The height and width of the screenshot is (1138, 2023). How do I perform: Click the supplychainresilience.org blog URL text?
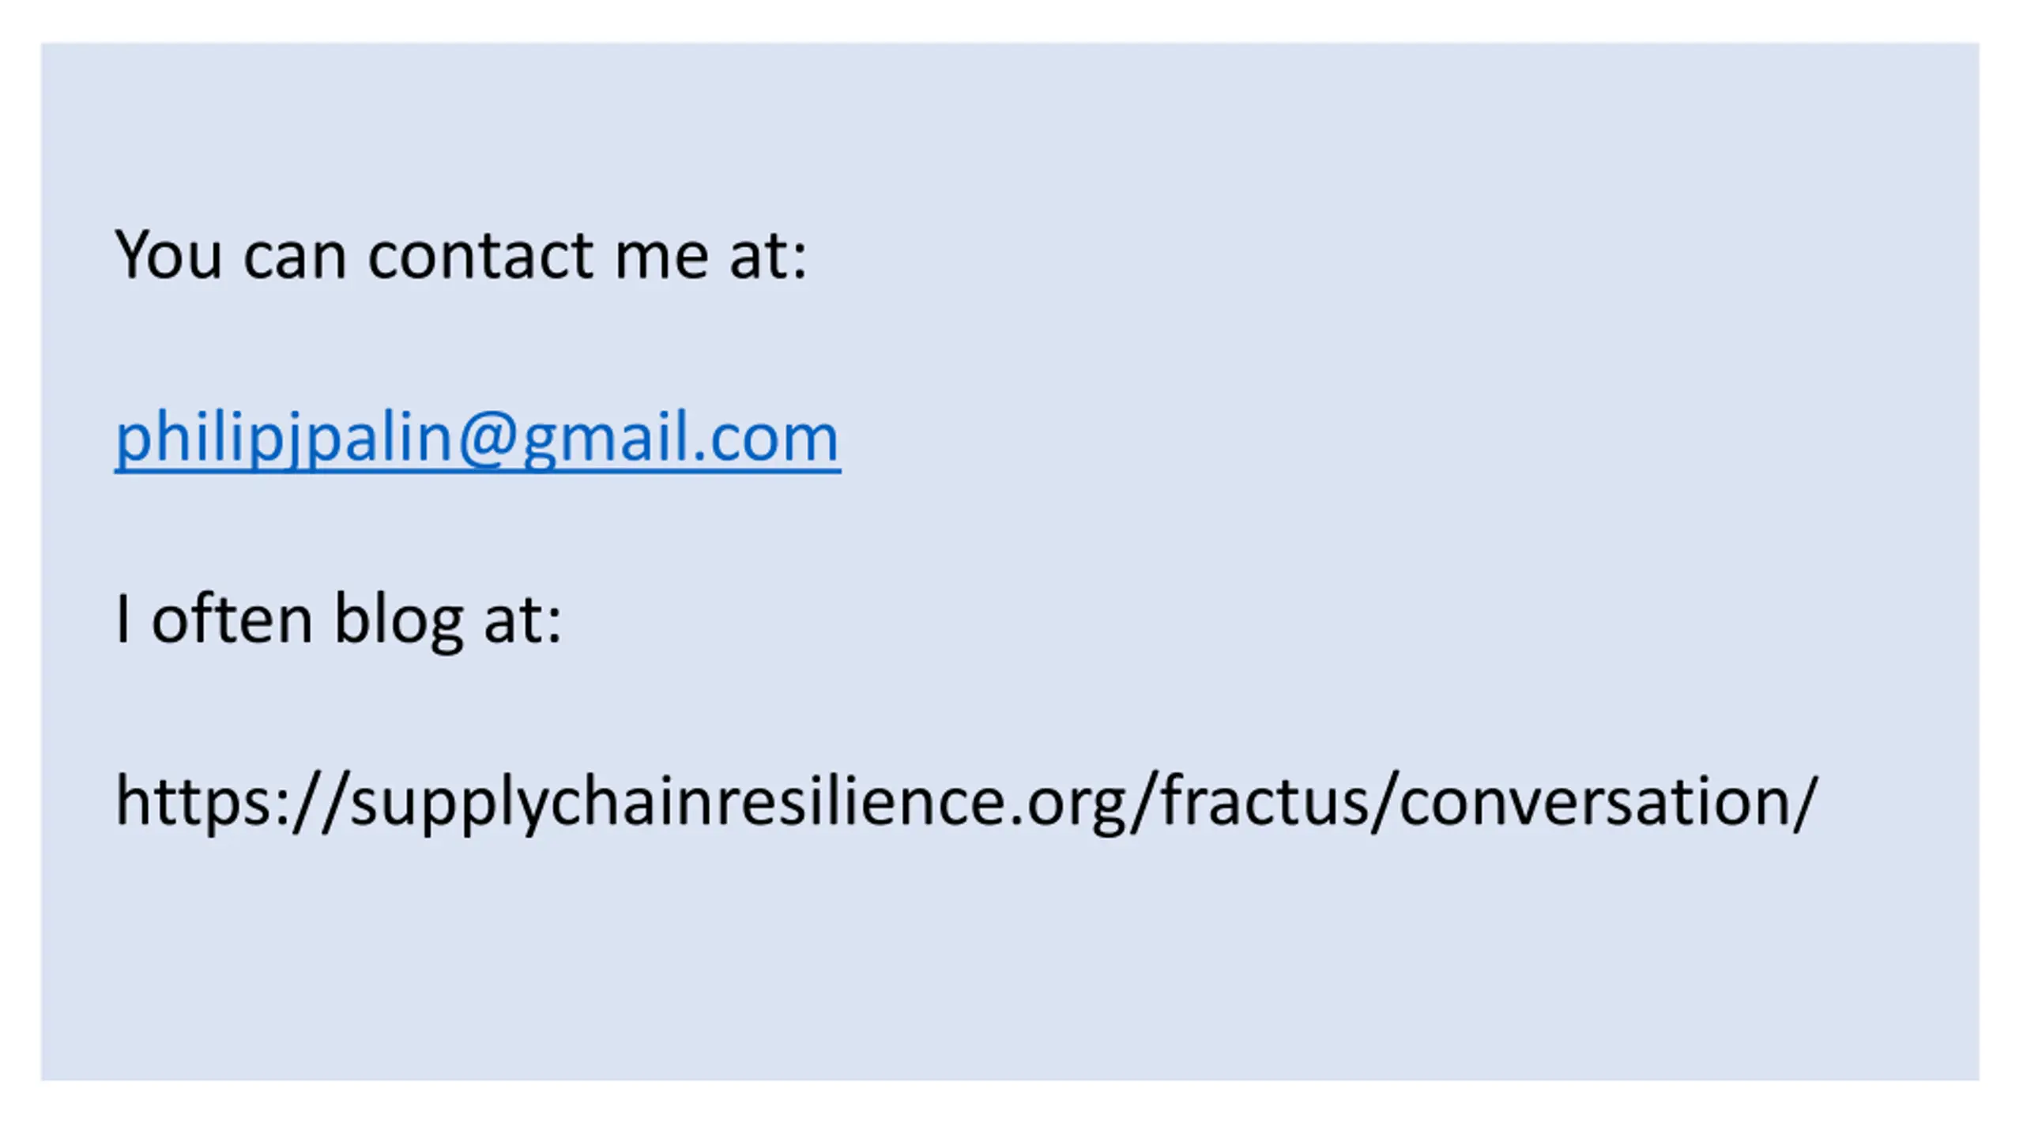(966, 801)
